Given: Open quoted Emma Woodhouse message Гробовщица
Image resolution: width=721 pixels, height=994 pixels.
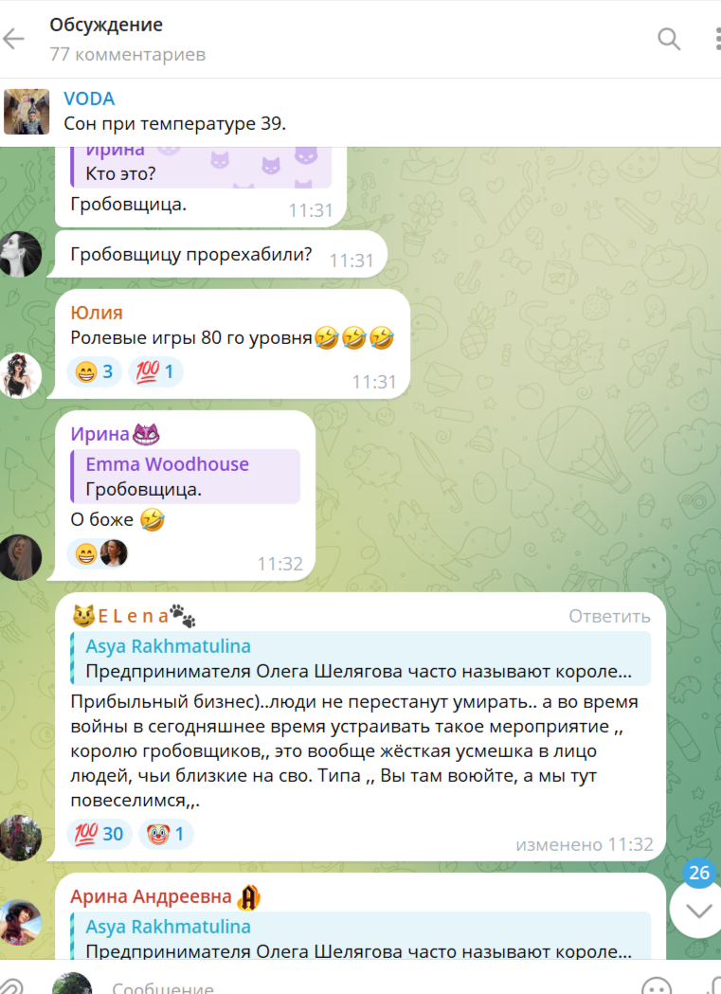Looking at the screenshot, I should tap(185, 476).
